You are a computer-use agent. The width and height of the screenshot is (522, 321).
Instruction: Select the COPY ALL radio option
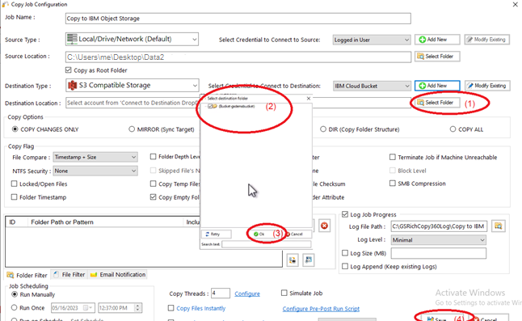[x=453, y=129]
